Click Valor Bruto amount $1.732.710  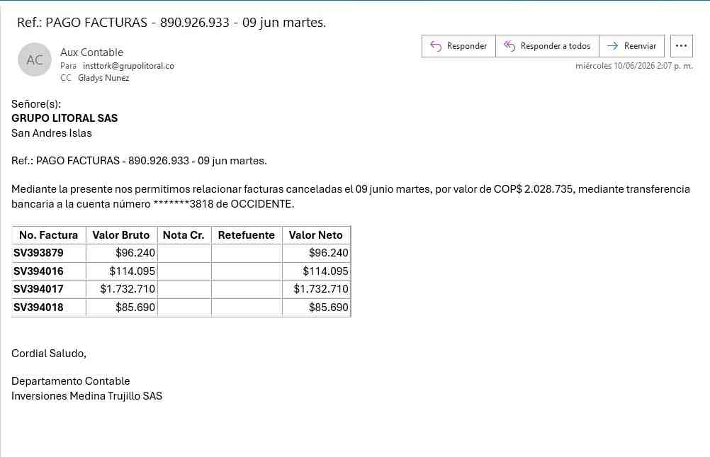click(128, 289)
